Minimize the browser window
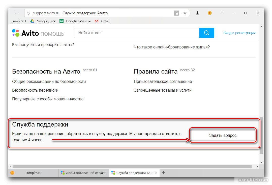Screen dimensions: 272x185 (233, 13)
